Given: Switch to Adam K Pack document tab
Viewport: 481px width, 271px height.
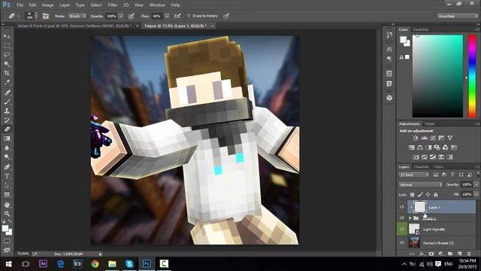Looking at the screenshot, I should (x=74, y=26).
